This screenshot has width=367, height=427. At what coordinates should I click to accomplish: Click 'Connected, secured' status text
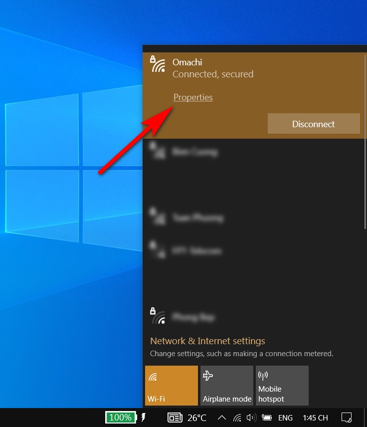pos(213,74)
